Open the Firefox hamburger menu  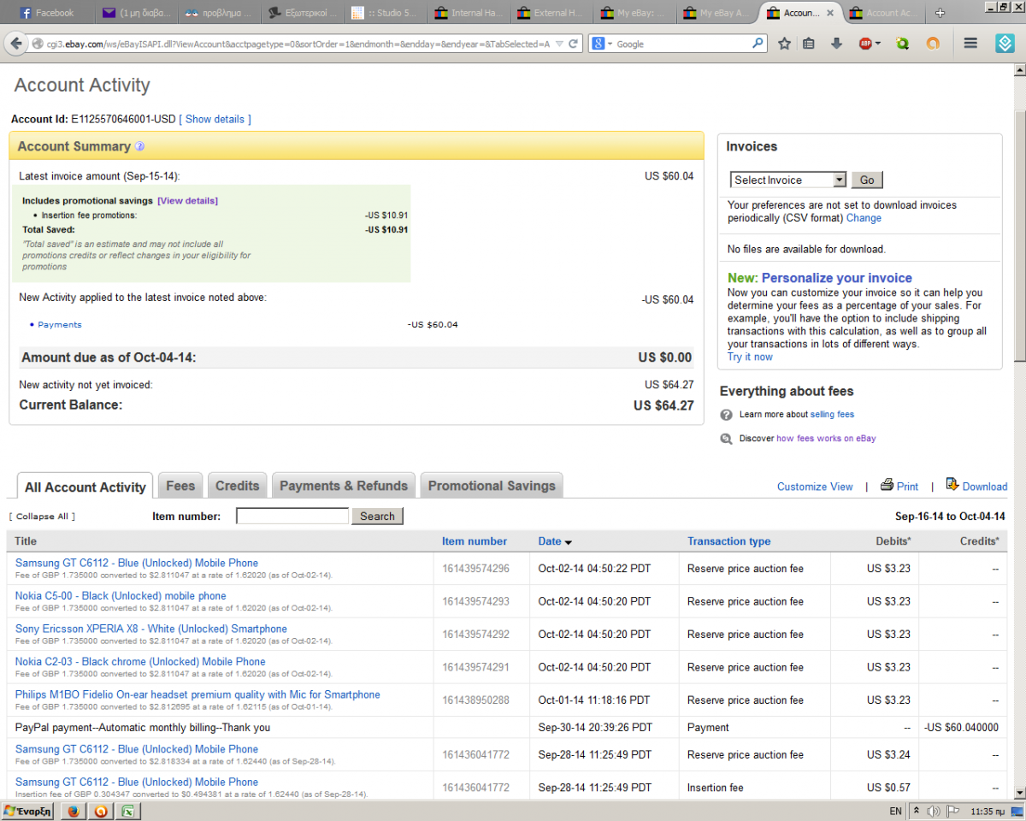970,44
